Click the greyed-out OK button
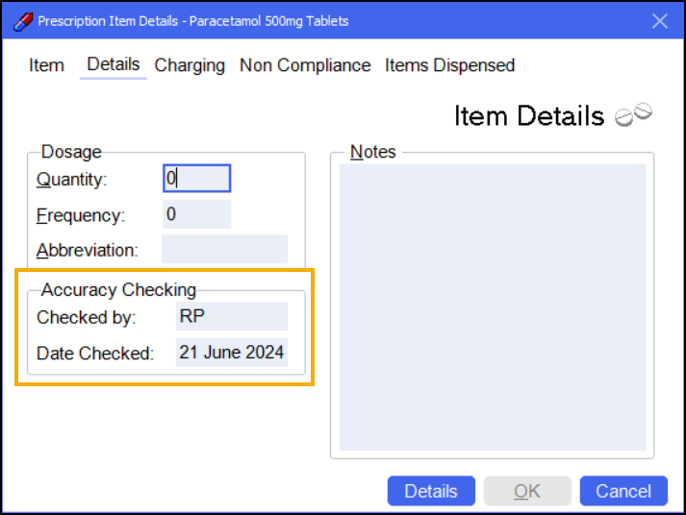 (526, 491)
